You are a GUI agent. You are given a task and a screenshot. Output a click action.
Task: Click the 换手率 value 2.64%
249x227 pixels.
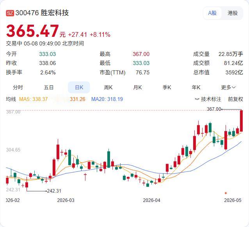pos(48,72)
